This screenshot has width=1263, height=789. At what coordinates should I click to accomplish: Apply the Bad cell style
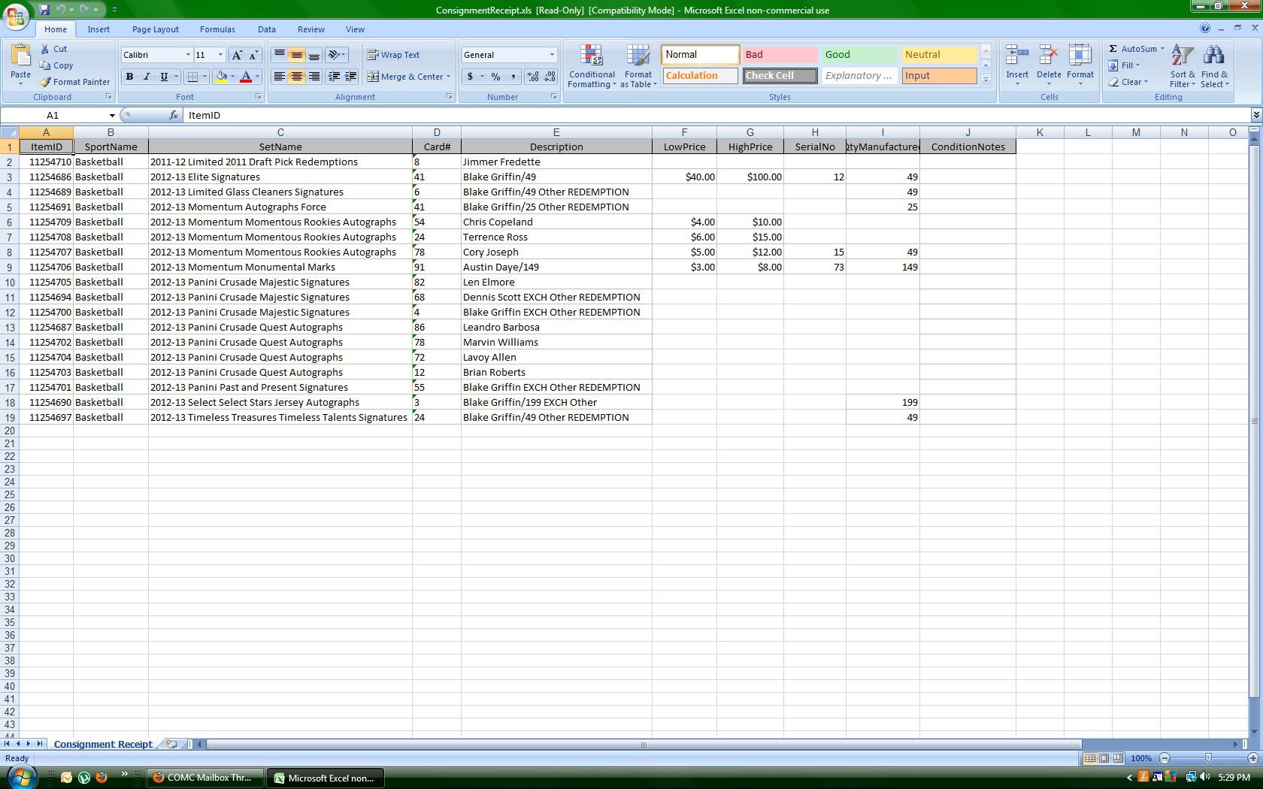click(x=780, y=55)
